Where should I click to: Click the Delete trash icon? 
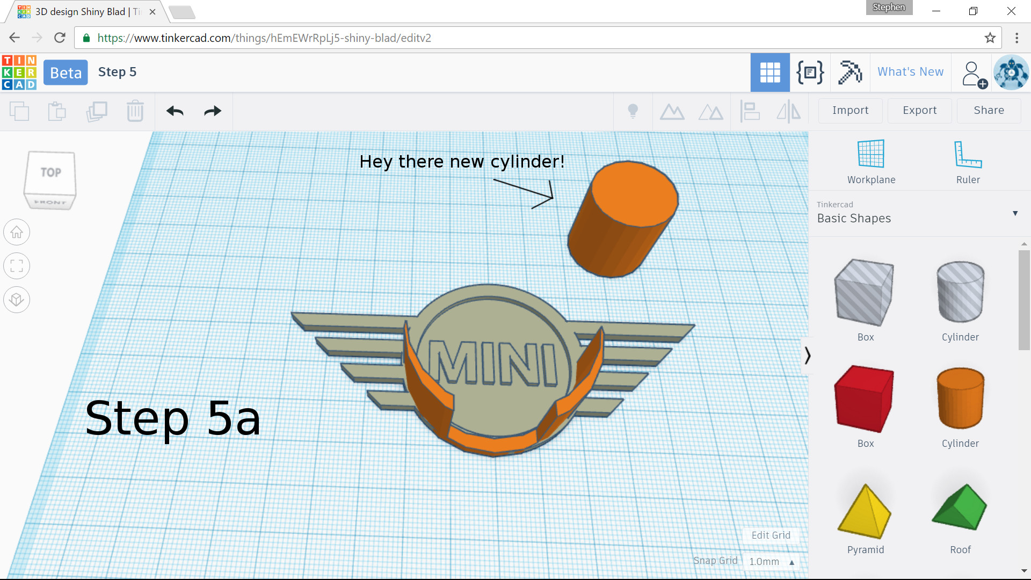click(x=135, y=111)
